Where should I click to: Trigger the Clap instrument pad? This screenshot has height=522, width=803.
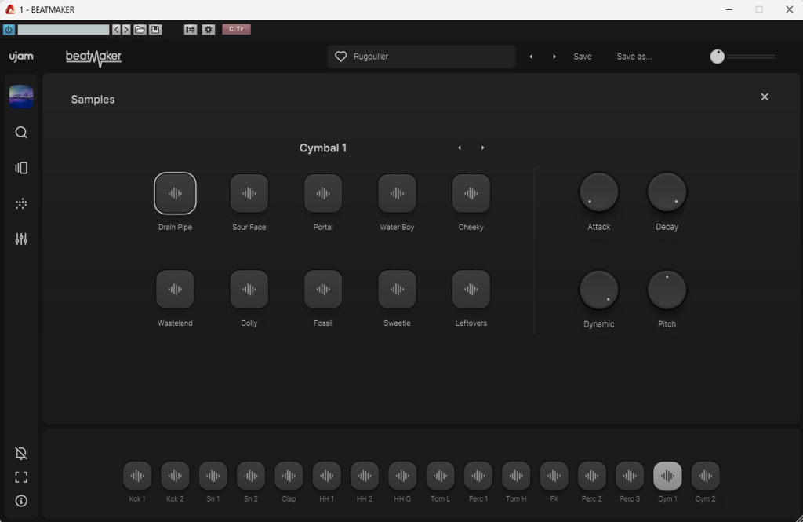(x=289, y=476)
